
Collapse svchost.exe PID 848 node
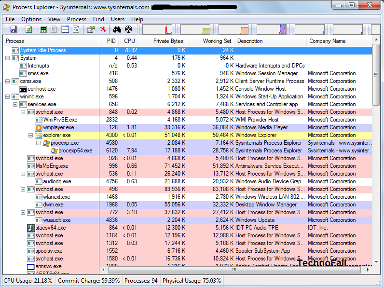click(x=23, y=112)
